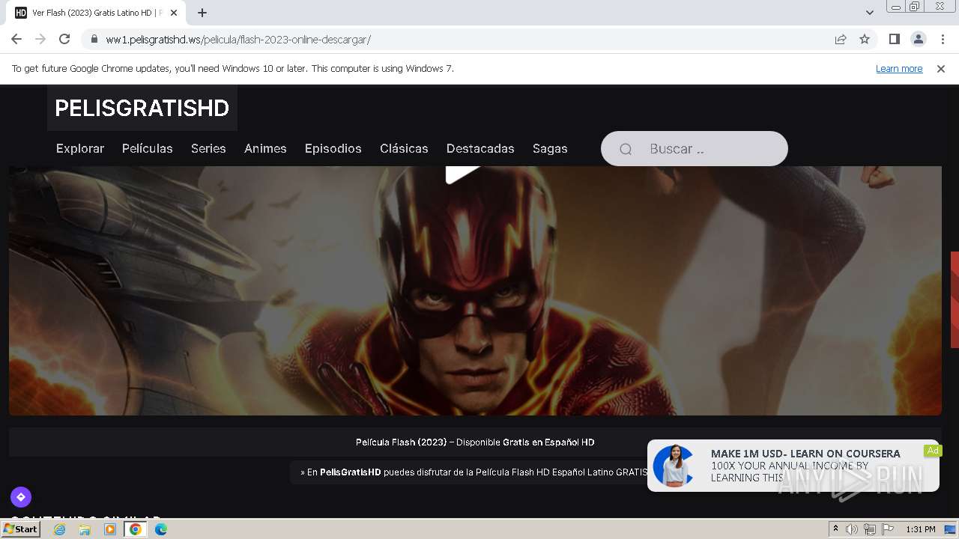The height and width of the screenshot is (539, 959).
Task: Open the Series menu
Action: click(208, 148)
